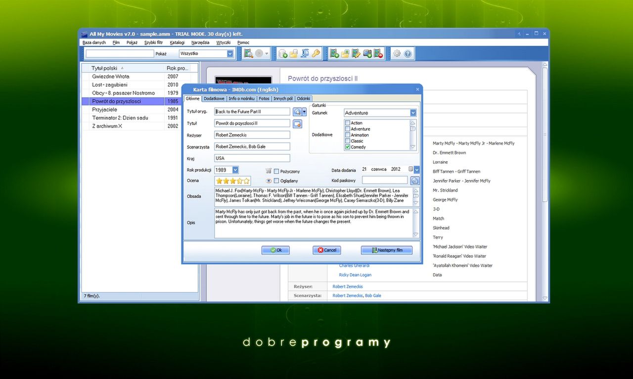633x379 pixels.
Task: Click the edit movie pencil toolbar icon
Action: [356, 53]
